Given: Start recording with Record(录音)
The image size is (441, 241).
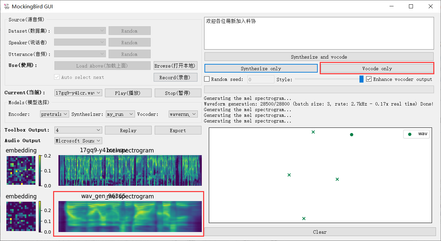Looking at the screenshot, I should pyautogui.click(x=175, y=77).
